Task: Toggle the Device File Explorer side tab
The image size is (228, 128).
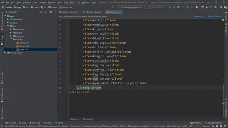Action: click(226, 108)
